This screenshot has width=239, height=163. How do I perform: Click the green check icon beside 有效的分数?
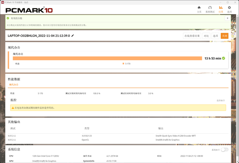(8, 18)
